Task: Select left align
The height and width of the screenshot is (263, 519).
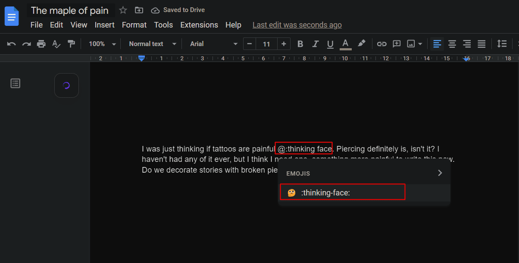Action: click(x=437, y=44)
